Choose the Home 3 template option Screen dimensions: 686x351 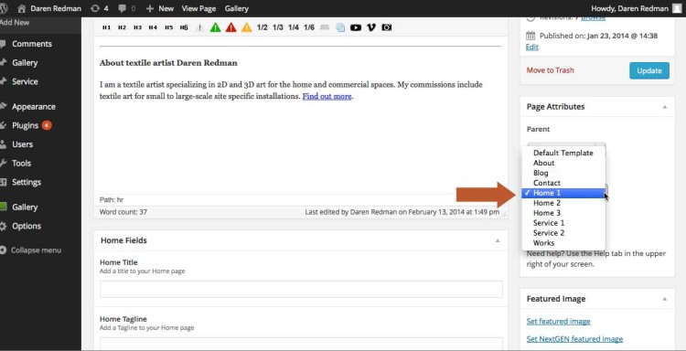pos(563,213)
